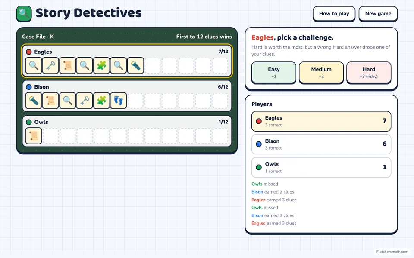Select the Bison player card
Viewport: 414px width, 258px height.
point(321,144)
